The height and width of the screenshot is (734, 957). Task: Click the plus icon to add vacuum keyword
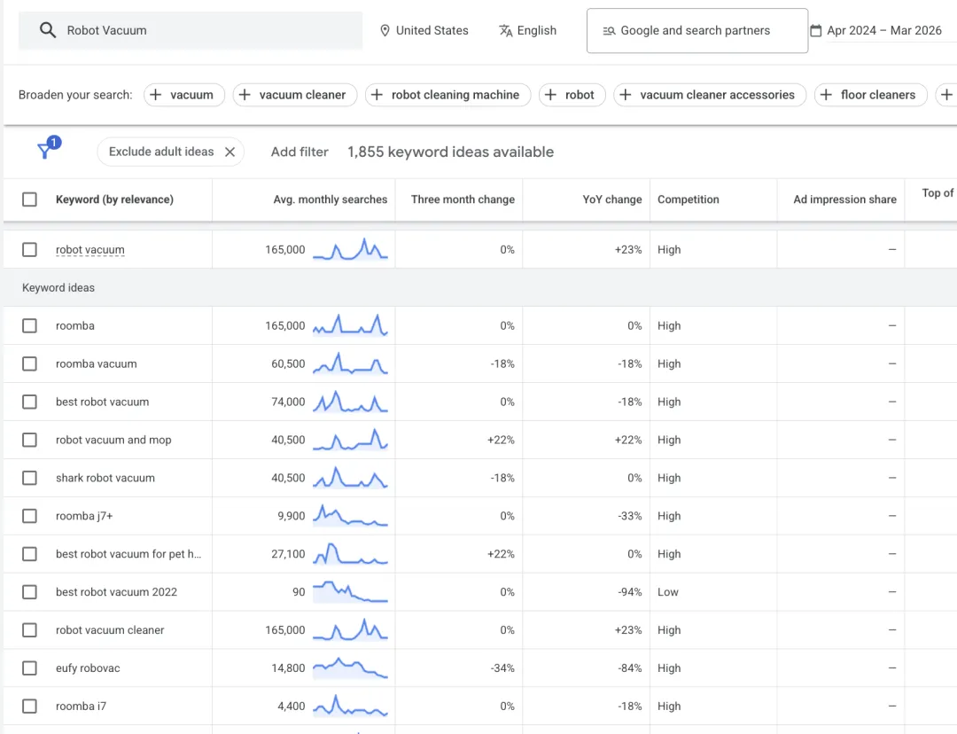pyautogui.click(x=158, y=95)
